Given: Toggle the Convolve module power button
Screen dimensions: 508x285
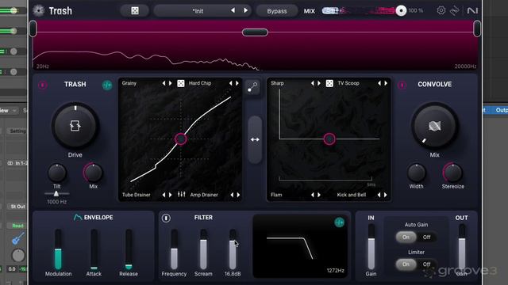Looking at the screenshot, I should point(402,85).
